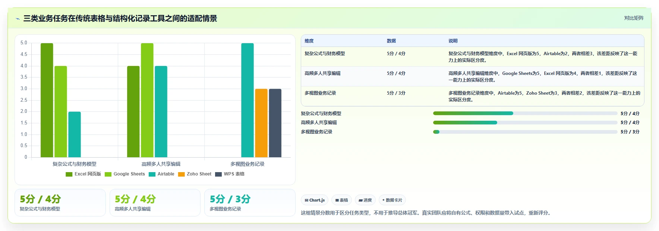The height and width of the screenshot is (231, 659).
Task: Click the 高频多人共享编辑 table row label
Action: click(322, 73)
